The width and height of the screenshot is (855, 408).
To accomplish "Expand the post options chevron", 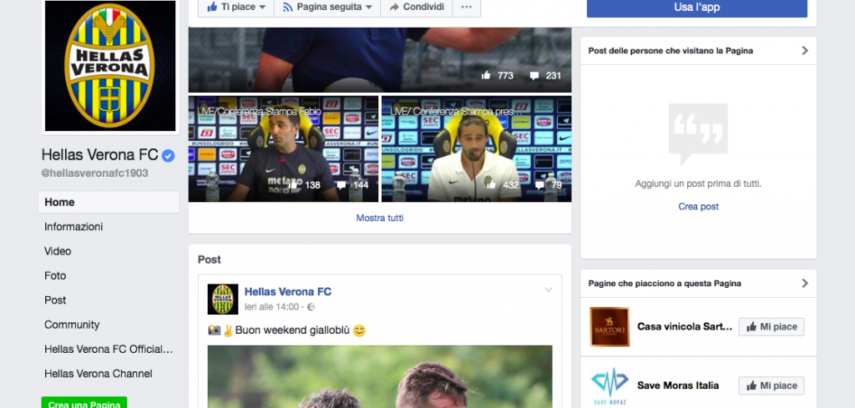I will point(549,290).
